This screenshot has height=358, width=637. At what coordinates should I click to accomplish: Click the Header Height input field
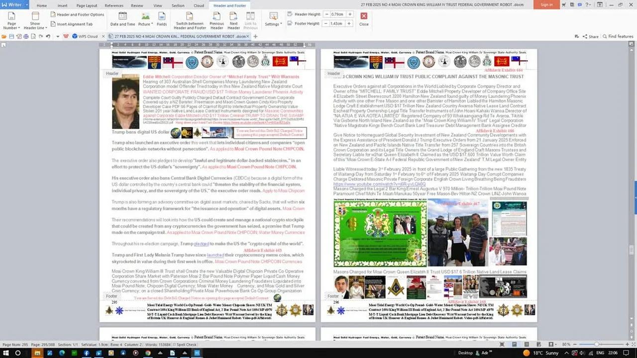[338, 14]
